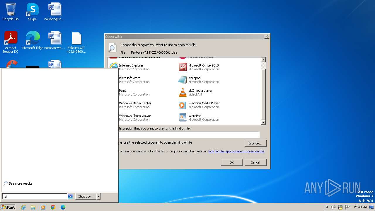Click the taskbar clock showing 12:43 PM
Screen dimensions: 375x211
pyautogui.click(x=360, y=207)
